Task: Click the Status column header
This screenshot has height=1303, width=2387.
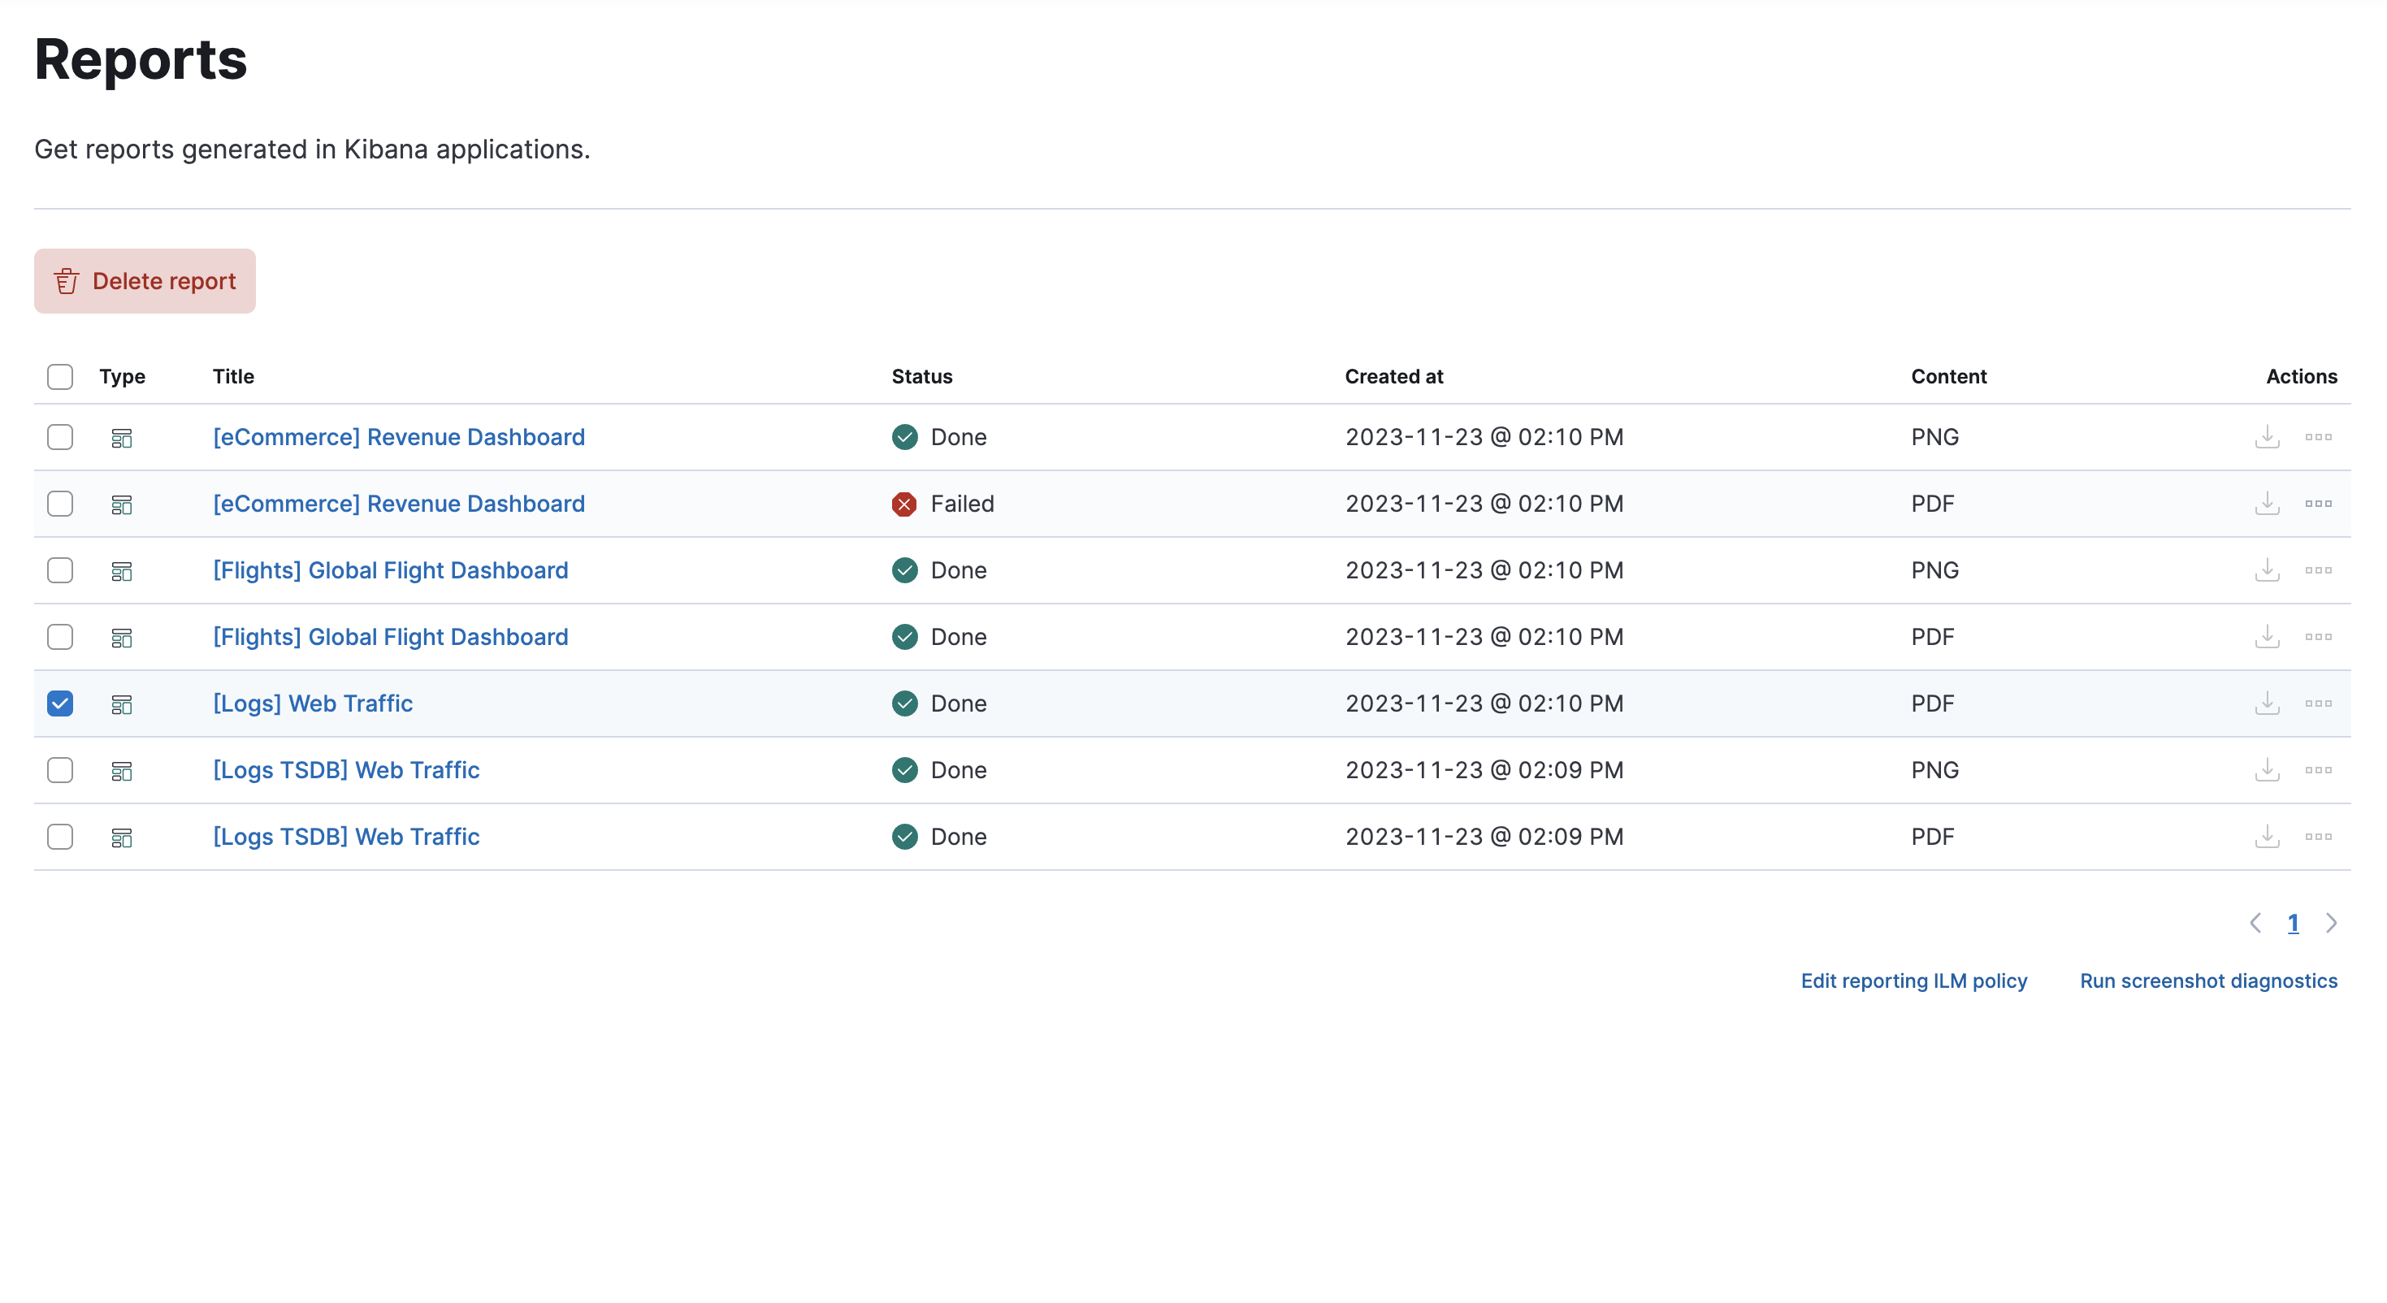Action: pos(922,376)
